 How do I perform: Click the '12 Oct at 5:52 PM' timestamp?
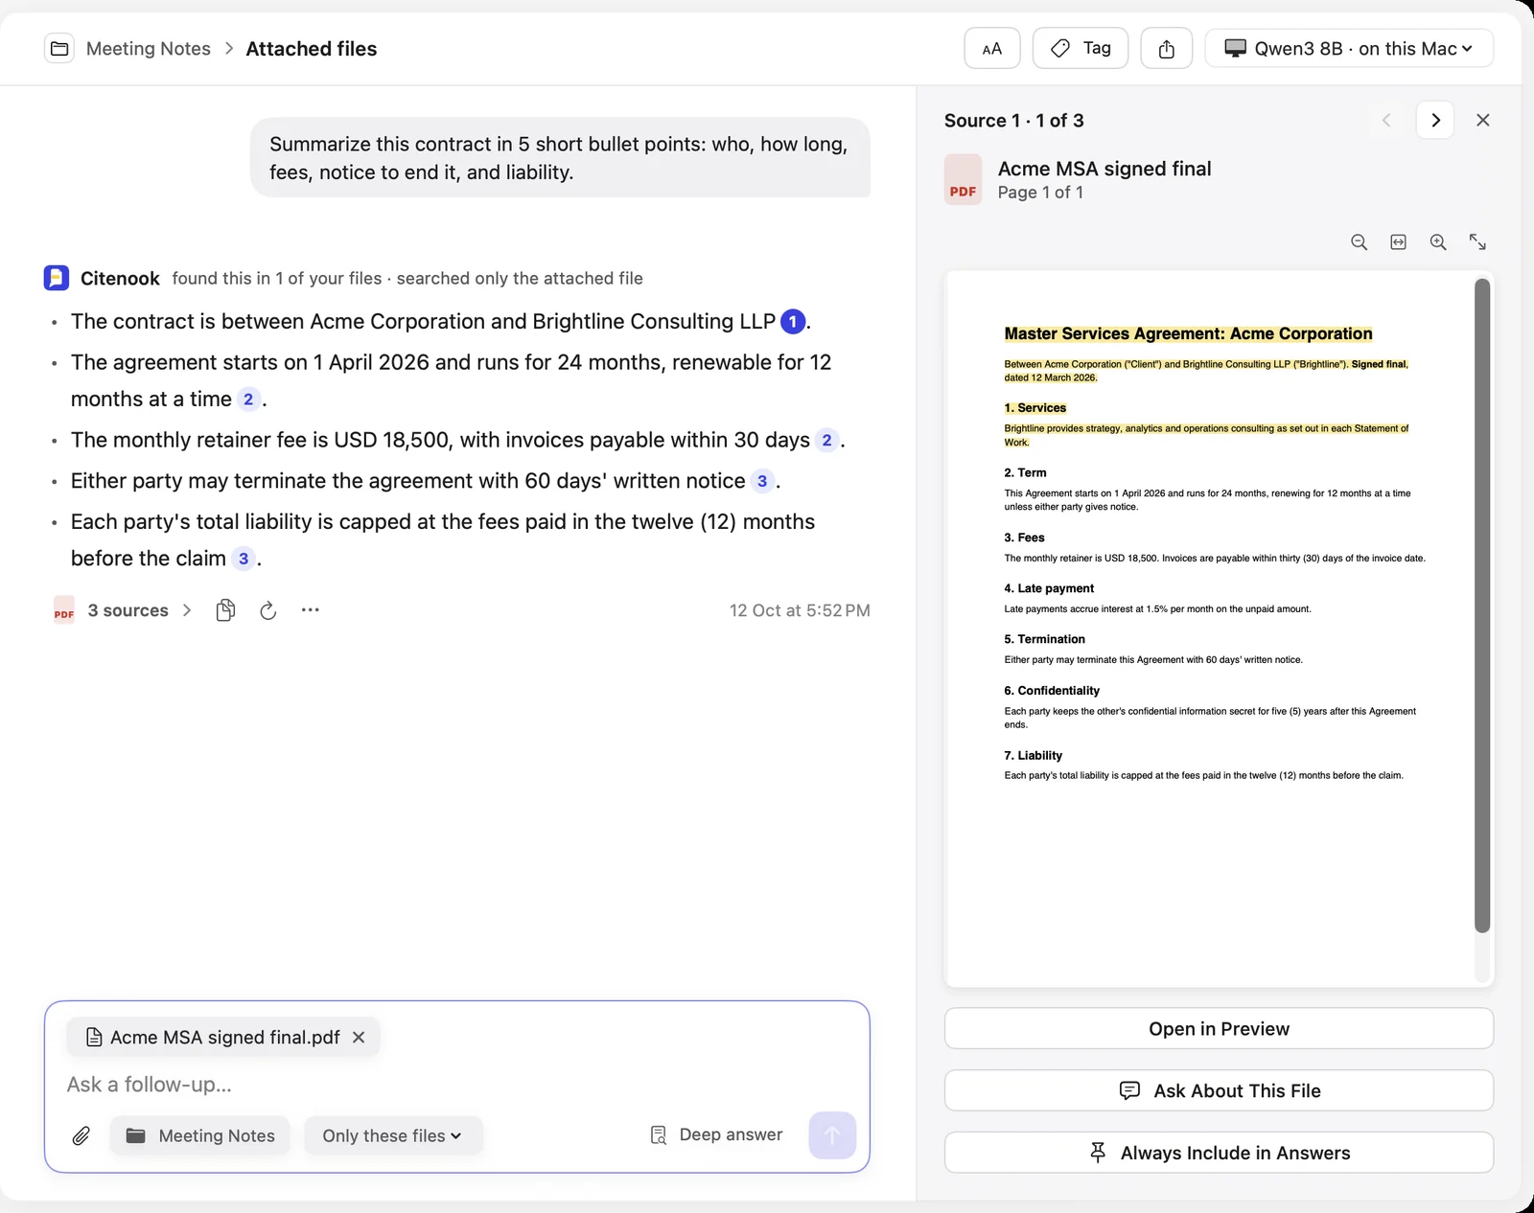click(800, 610)
